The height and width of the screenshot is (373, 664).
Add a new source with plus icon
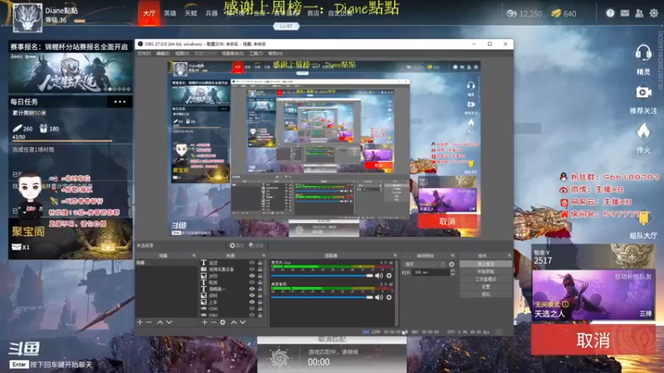click(204, 322)
